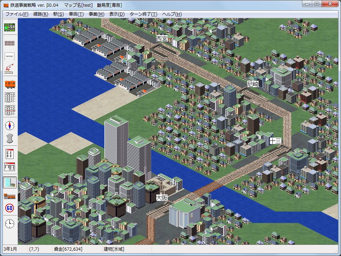Click the orange train vehicle icon
This screenshot has height=256, width=341.
[x=10, y=84]
